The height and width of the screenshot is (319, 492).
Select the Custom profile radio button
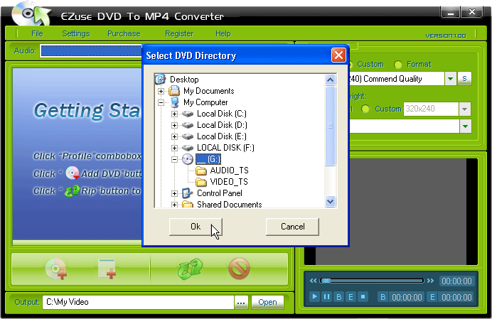point(351,65)
